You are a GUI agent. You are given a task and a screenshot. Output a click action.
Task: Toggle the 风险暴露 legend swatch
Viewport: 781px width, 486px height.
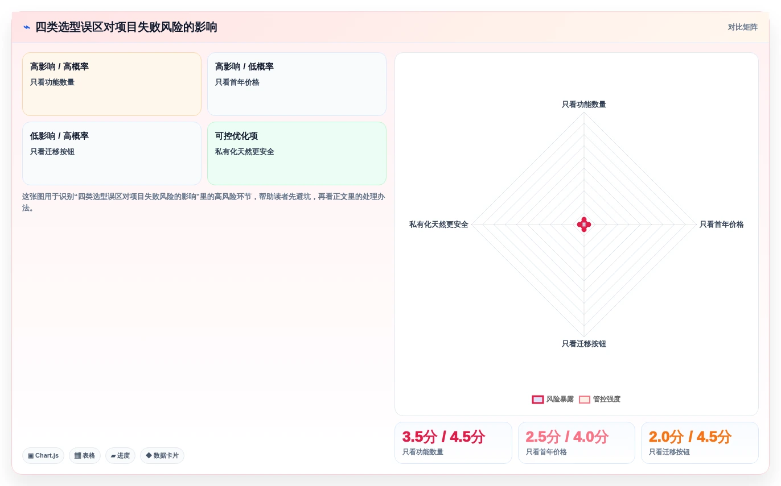(538, 400)
